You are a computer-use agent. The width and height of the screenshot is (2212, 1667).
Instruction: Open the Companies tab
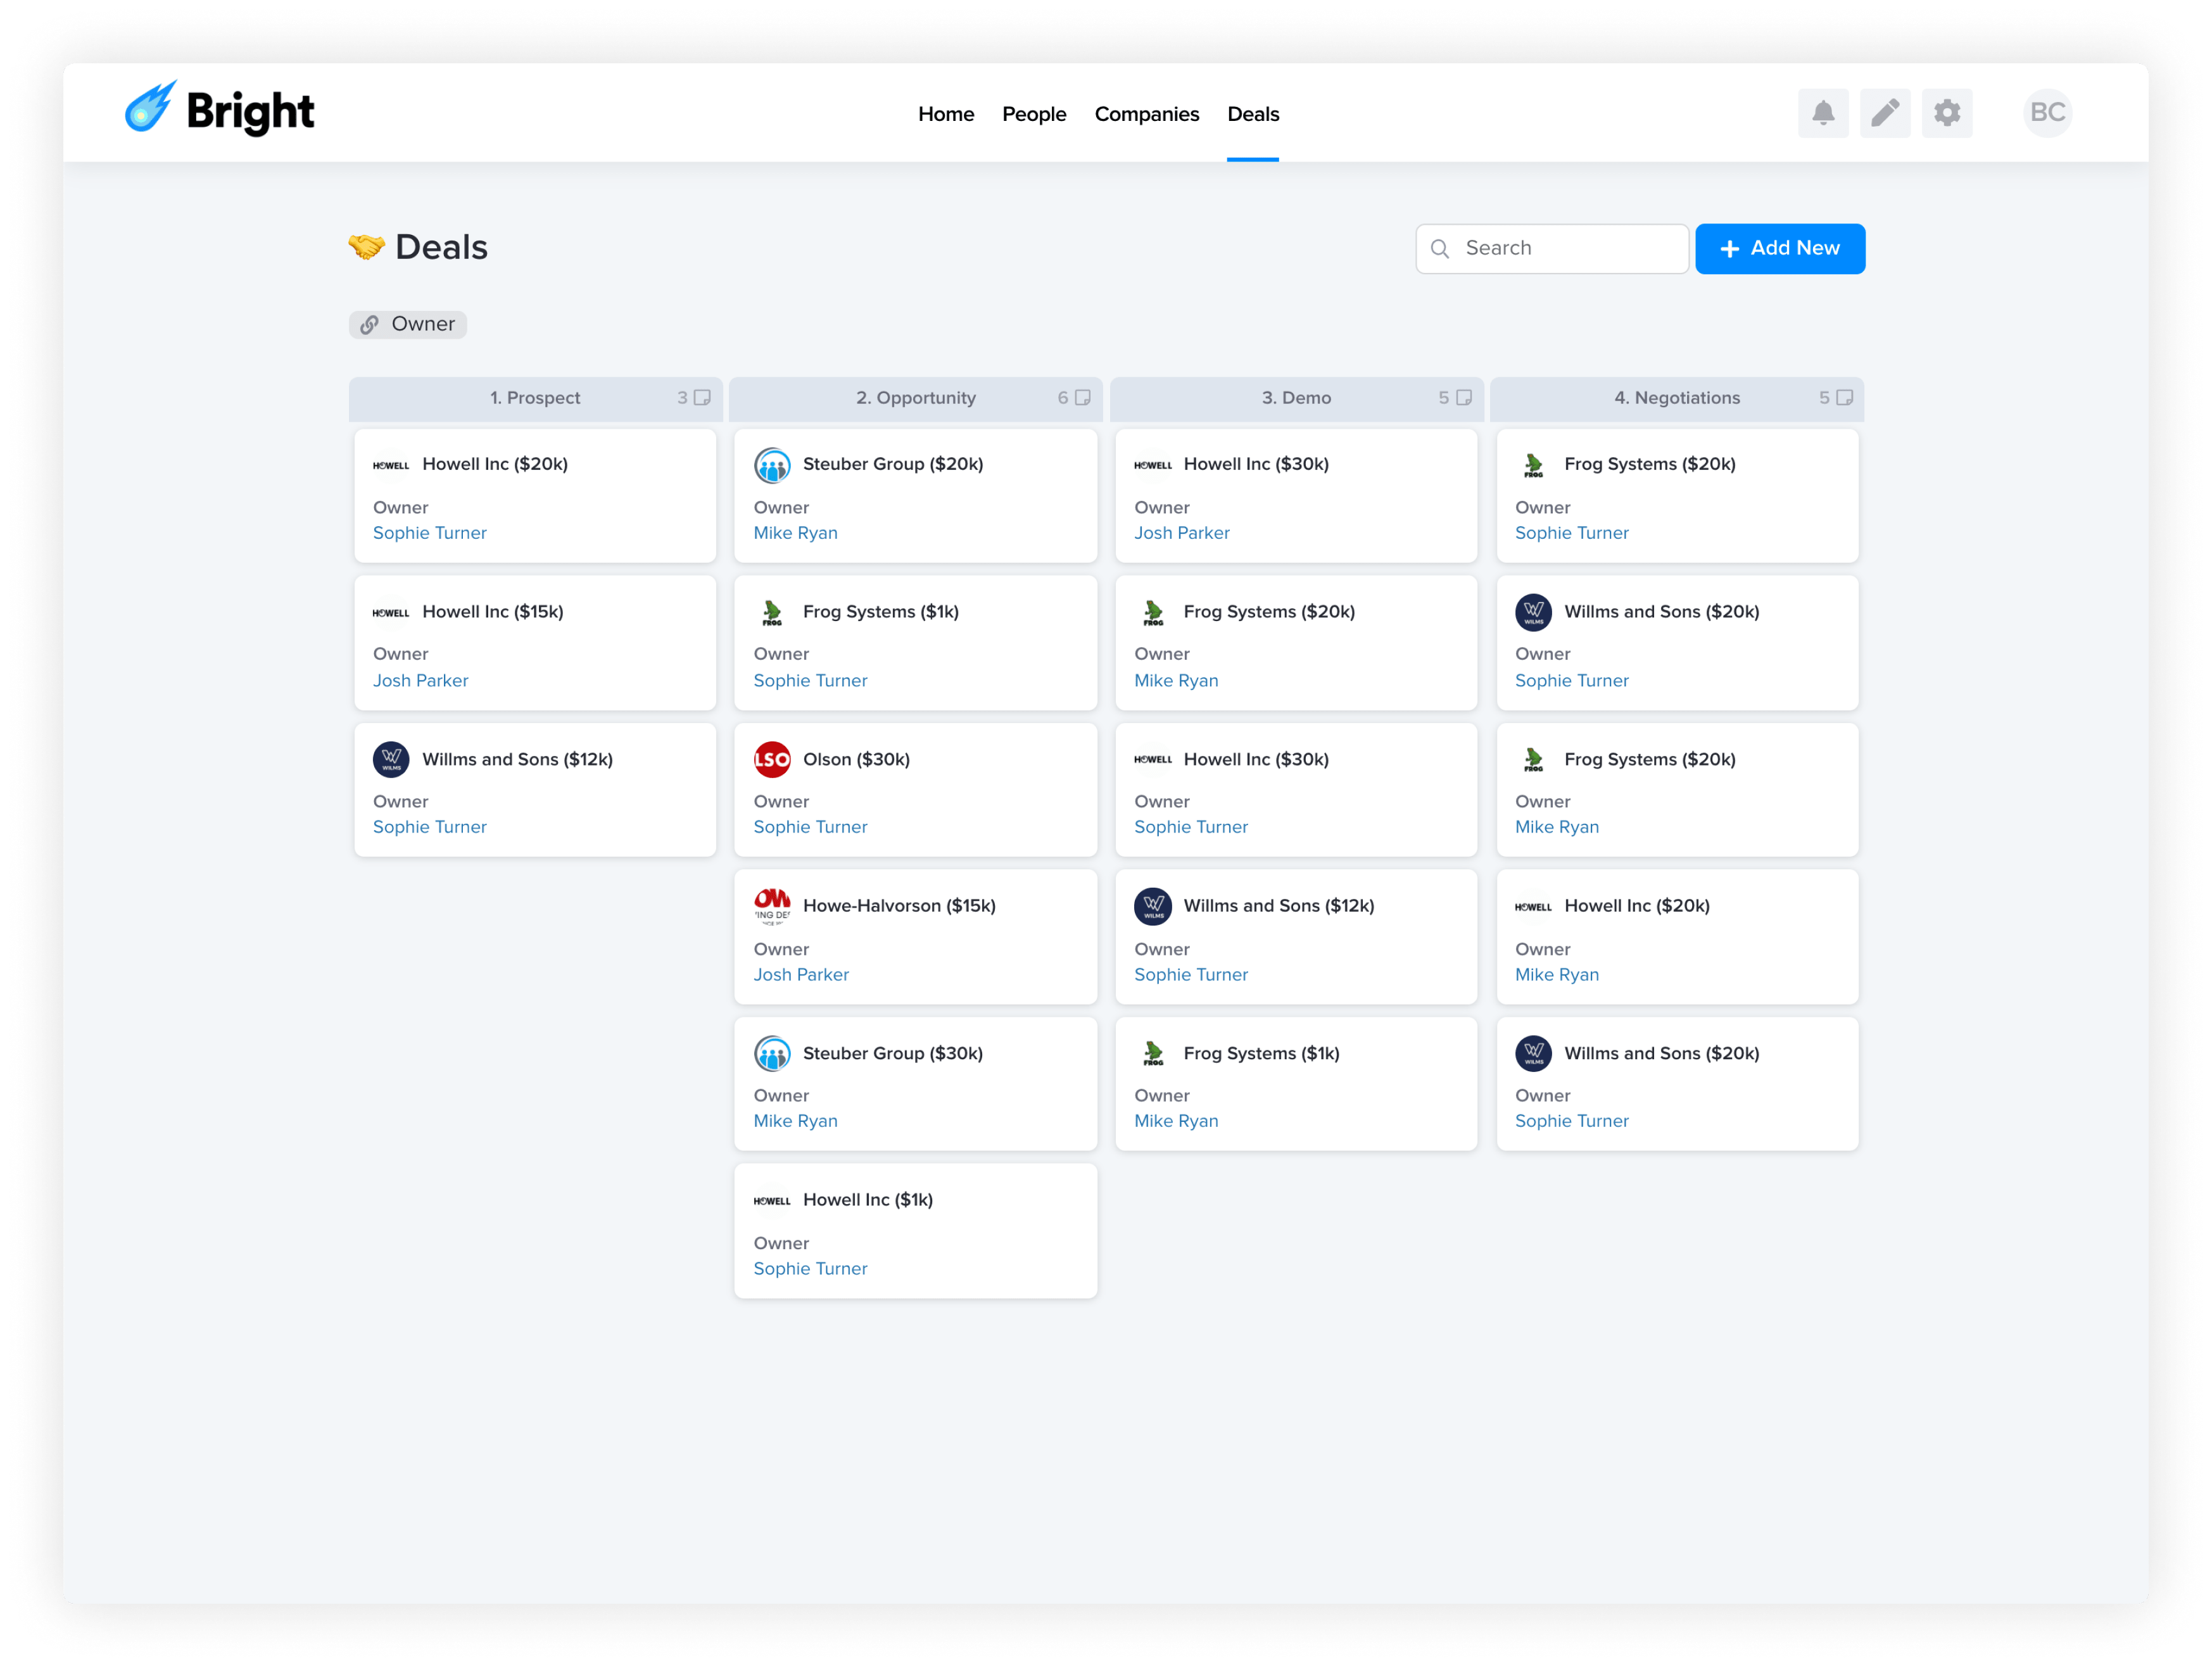coord(1146,114)
